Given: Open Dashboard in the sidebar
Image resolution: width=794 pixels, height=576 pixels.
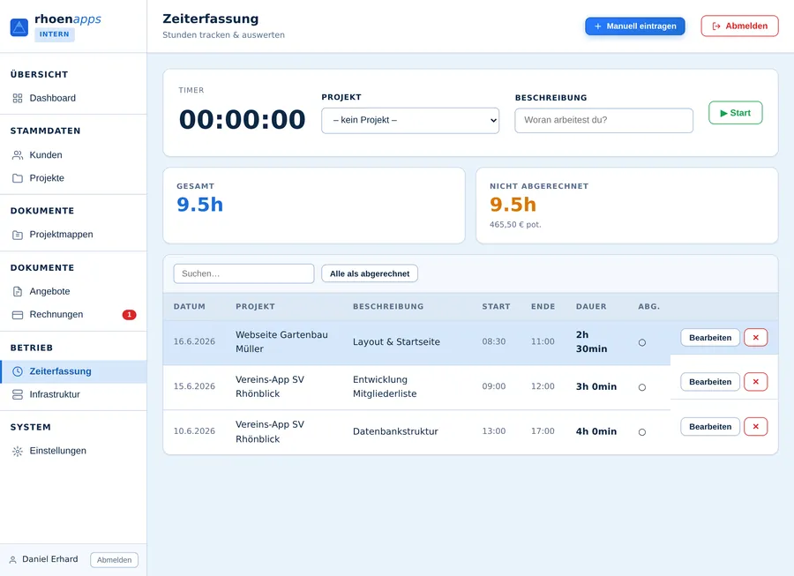Looking at the screenshot, I should click(73, 98).
